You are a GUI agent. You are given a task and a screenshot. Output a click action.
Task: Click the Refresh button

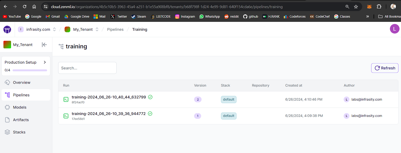tap(384, 68)
